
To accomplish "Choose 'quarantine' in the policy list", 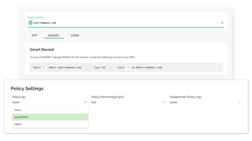I will coord(50,117).
